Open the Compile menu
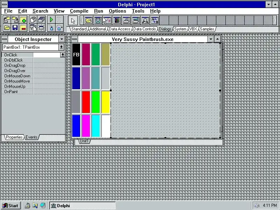 [x=79, y=11]
